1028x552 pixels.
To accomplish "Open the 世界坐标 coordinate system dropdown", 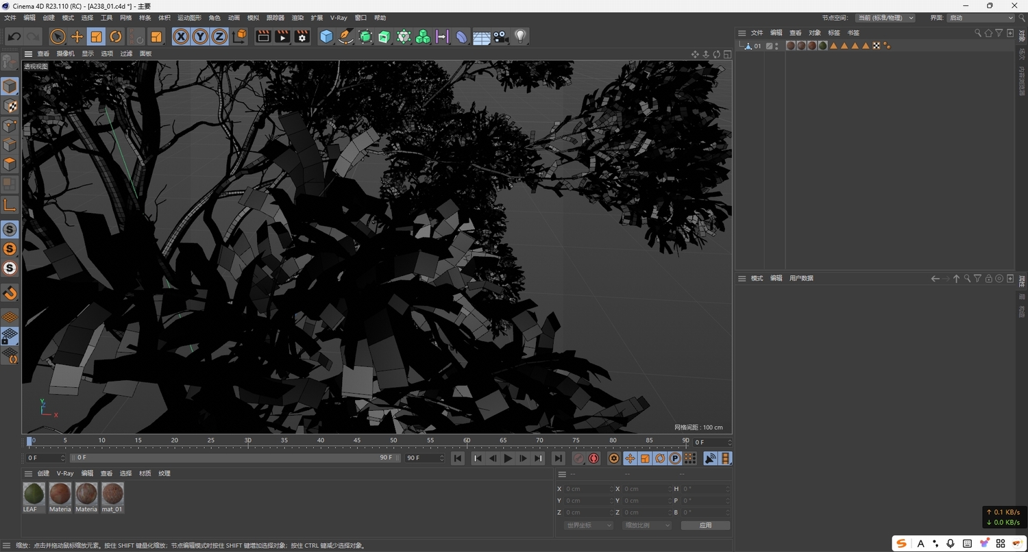I will [587, 525].
